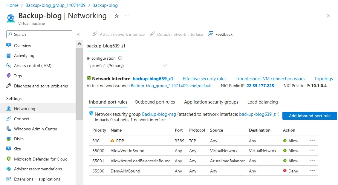Click the virtual machine icon beside the title
Image resolution: width=338 pixels, height=185 pixels.
(x=10, y=18)
